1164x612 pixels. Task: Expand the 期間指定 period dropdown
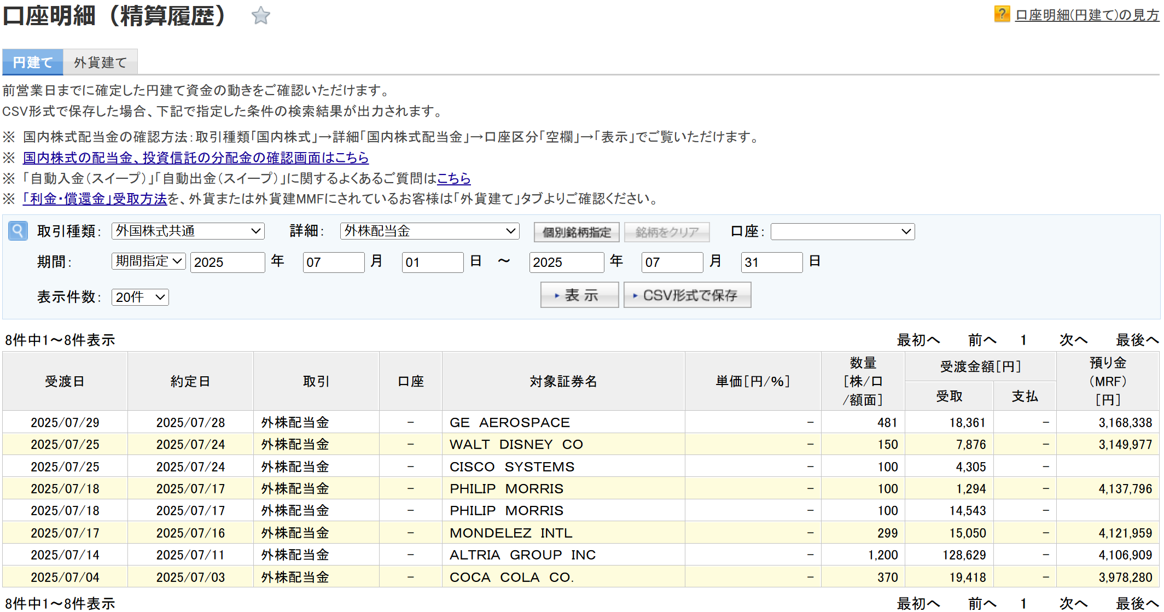(x=149, y=261)
